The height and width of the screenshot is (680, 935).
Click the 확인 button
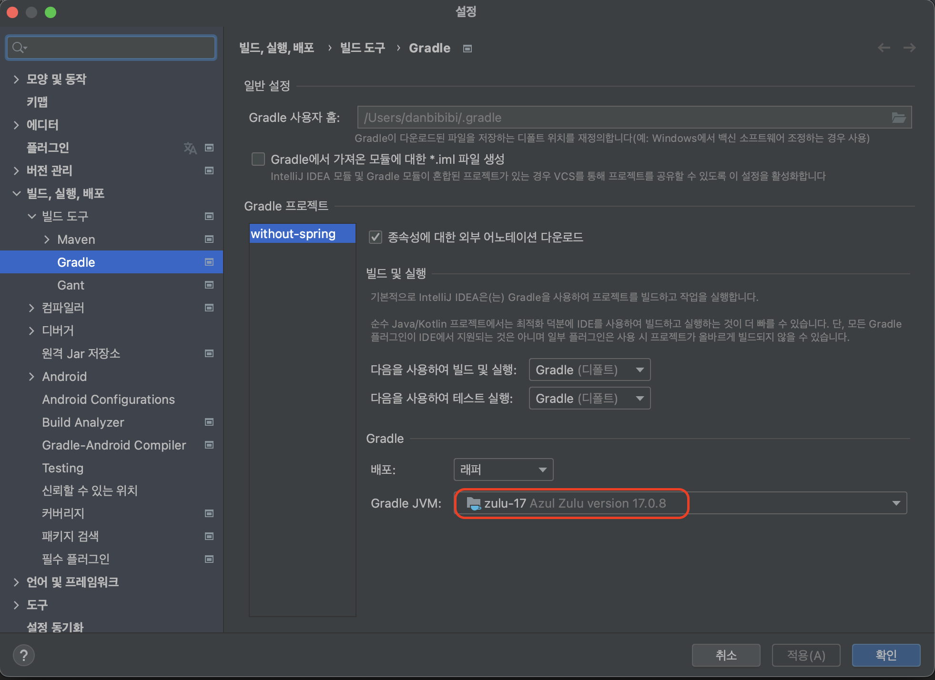click(x=886, y=655)
